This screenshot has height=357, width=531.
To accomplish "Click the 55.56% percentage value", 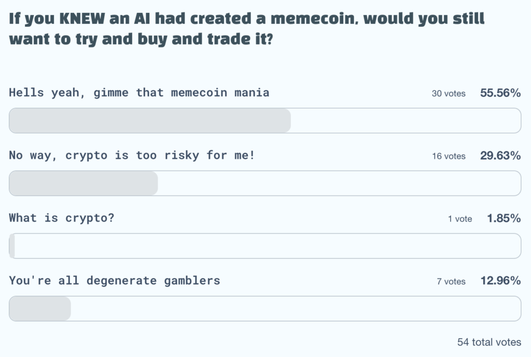I will coord(500,94).
